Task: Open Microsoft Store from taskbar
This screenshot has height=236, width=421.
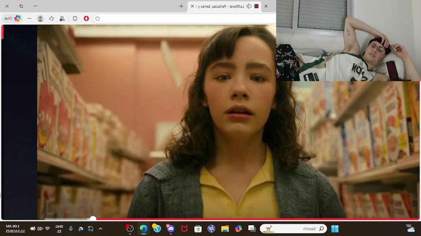Action: [x=198, y=228]
